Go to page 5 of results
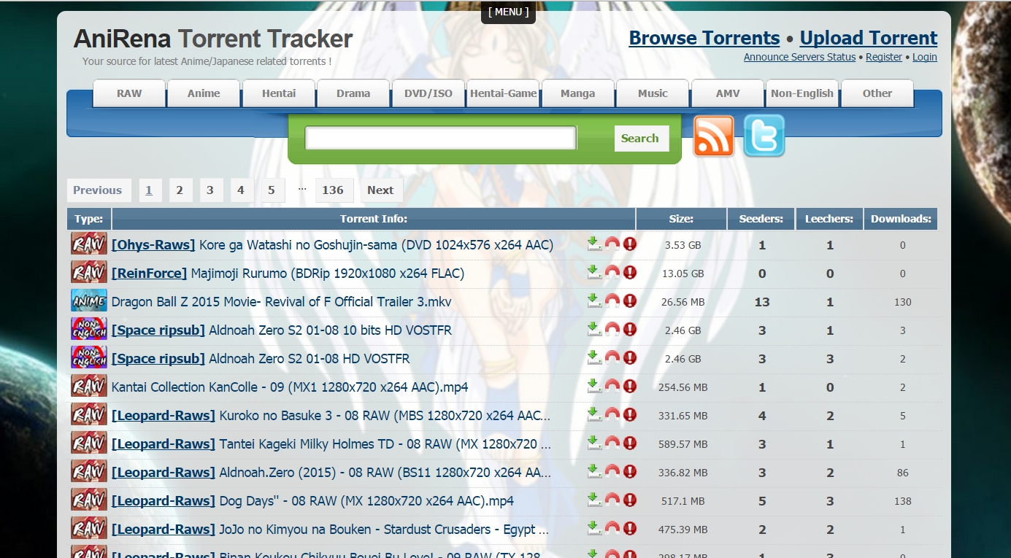The height and width of the screenshot is (558, 1011). (x=272, y=190)
